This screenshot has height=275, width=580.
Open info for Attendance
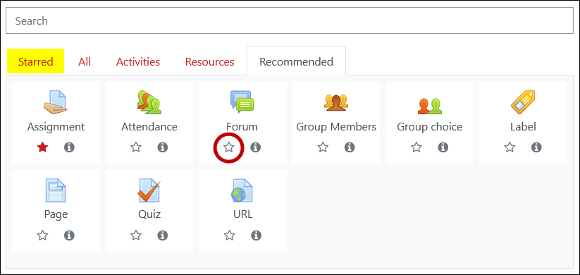[162, 147]
